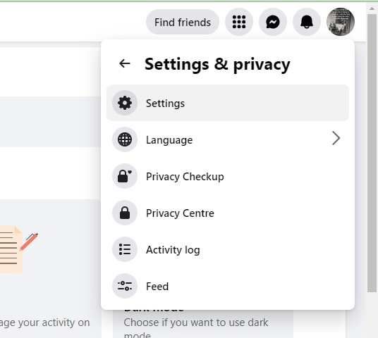Click the Feed sliders icon
378x338 pixels.
[125, 286]
